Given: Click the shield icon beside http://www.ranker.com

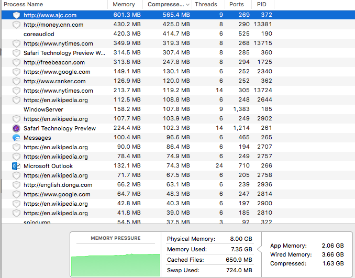Looking at the screenshot, I should pos(16,81).
